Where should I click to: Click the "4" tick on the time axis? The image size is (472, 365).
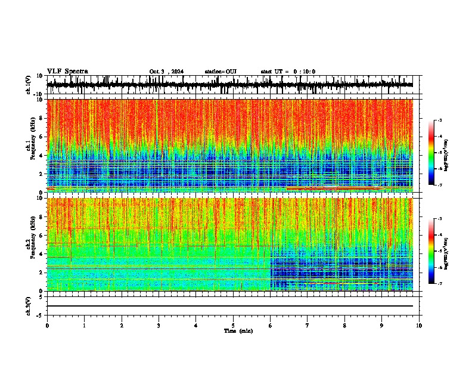pos(196,326)
